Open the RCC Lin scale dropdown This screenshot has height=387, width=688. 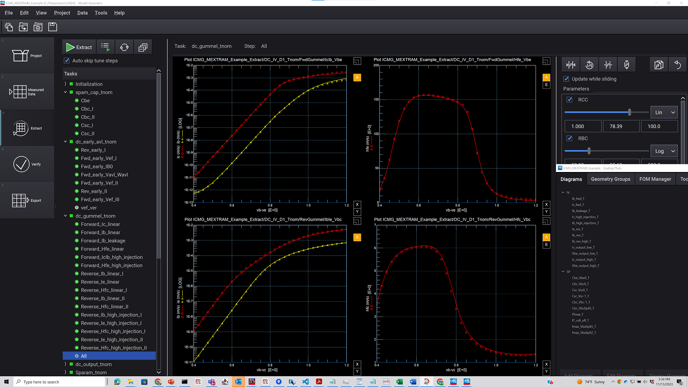663,112
